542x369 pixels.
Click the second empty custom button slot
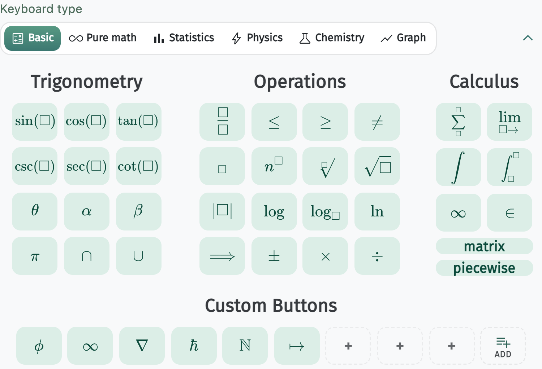[400, 346]
